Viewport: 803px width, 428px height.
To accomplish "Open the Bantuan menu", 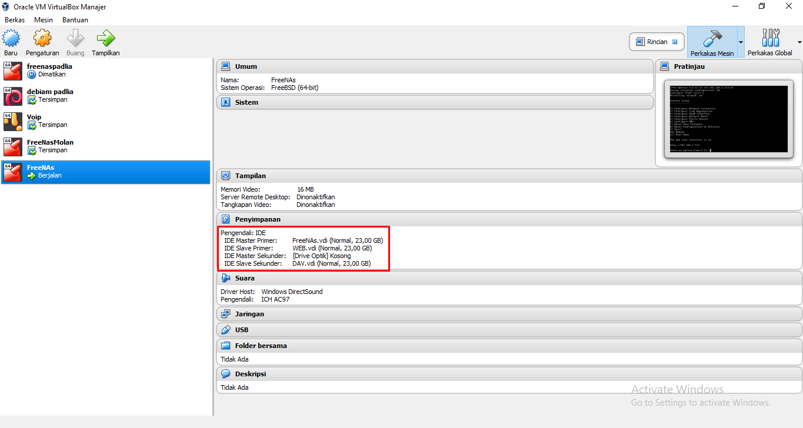I will 75,19.
